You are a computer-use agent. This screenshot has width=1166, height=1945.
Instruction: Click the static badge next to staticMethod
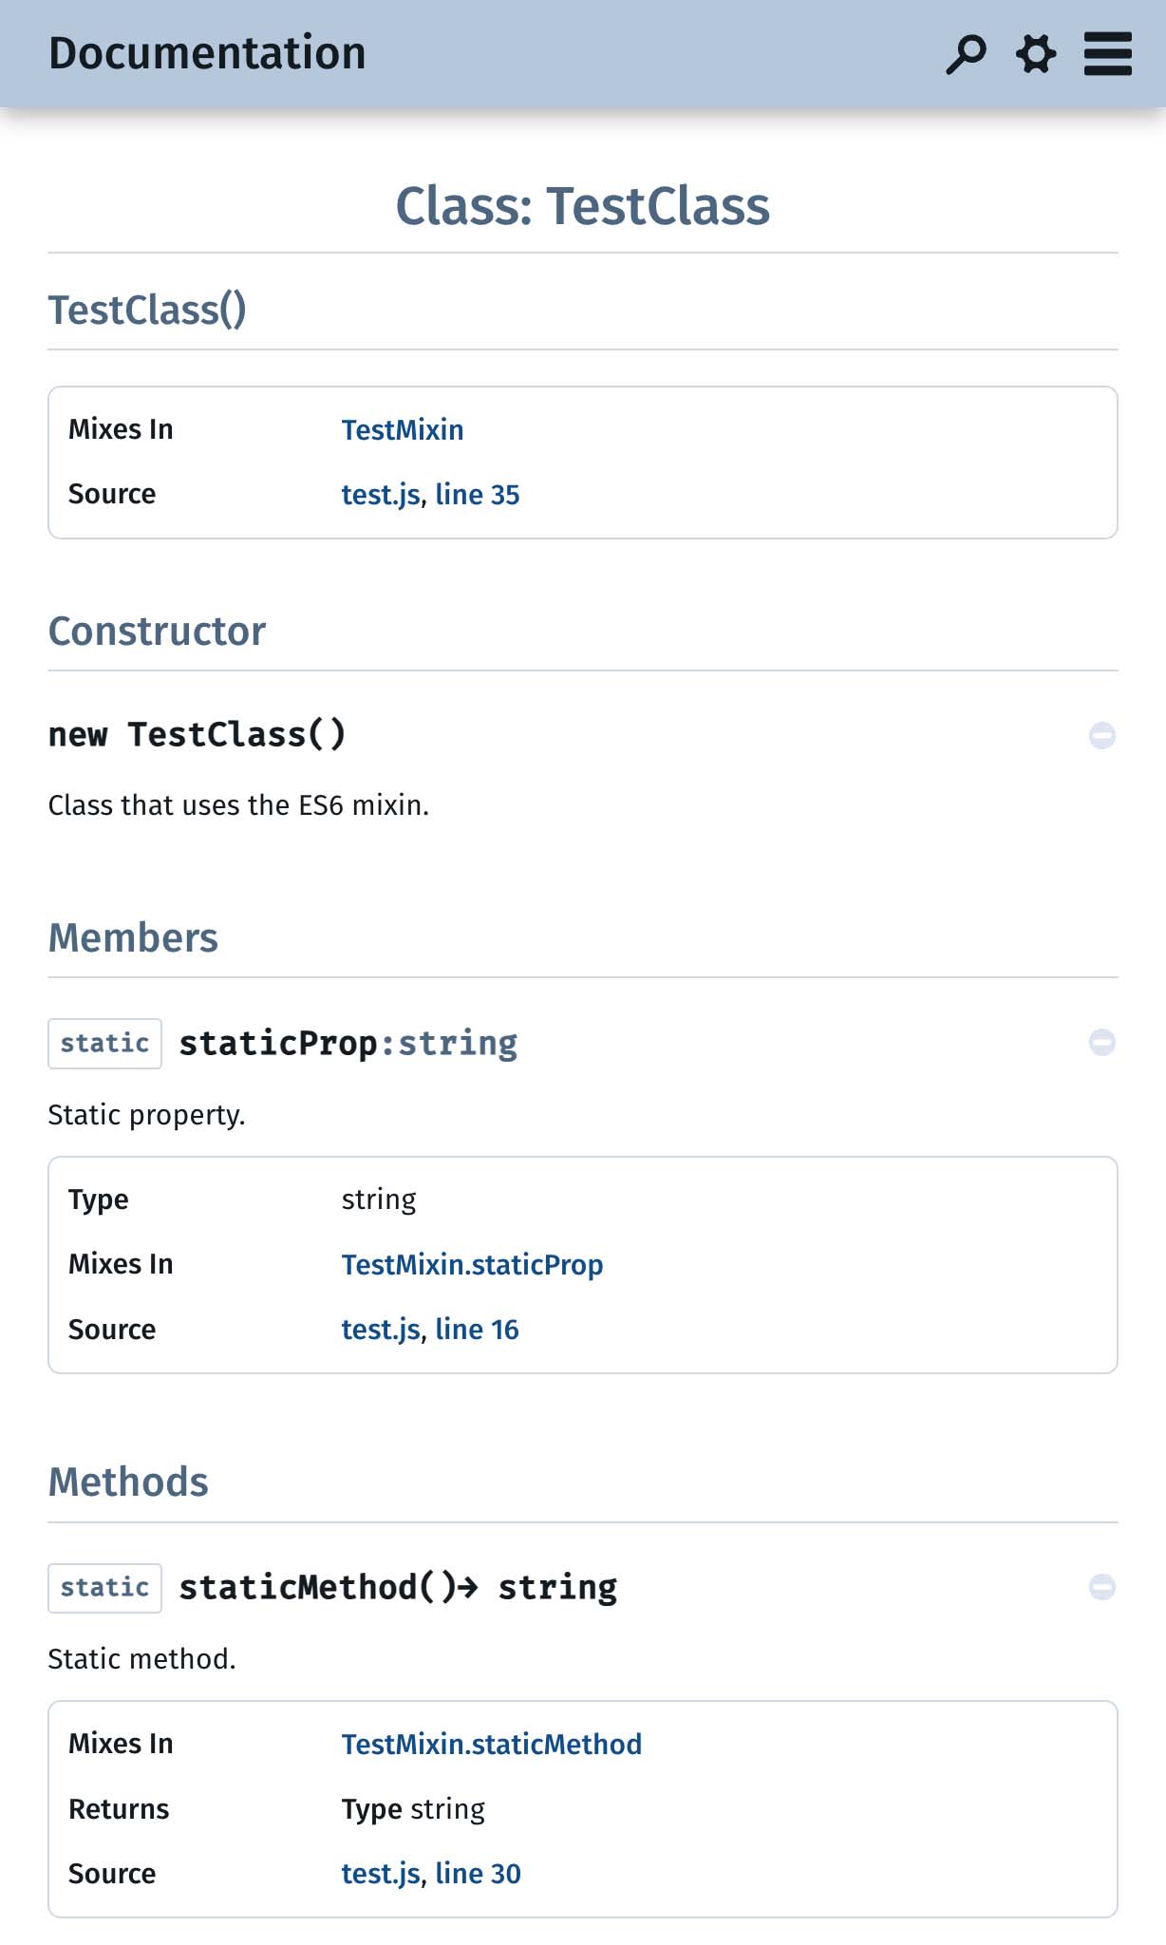click(104, 1588)
